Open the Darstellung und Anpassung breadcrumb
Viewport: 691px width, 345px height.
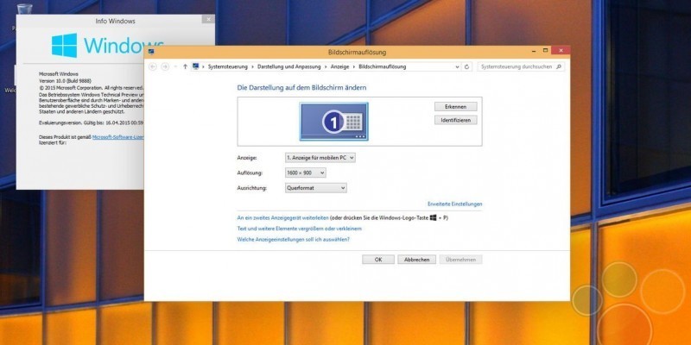(289, 67)
